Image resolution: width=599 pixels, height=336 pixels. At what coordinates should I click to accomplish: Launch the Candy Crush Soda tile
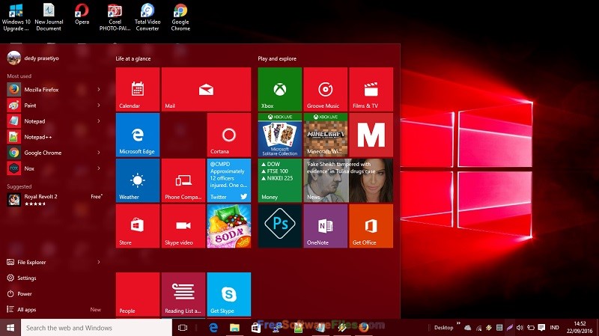point(229,226)
